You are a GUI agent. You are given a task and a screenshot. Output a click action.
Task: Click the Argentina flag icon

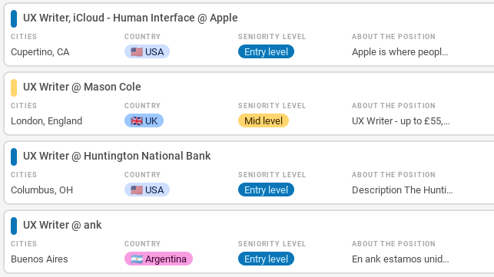[x=137, y=259]
